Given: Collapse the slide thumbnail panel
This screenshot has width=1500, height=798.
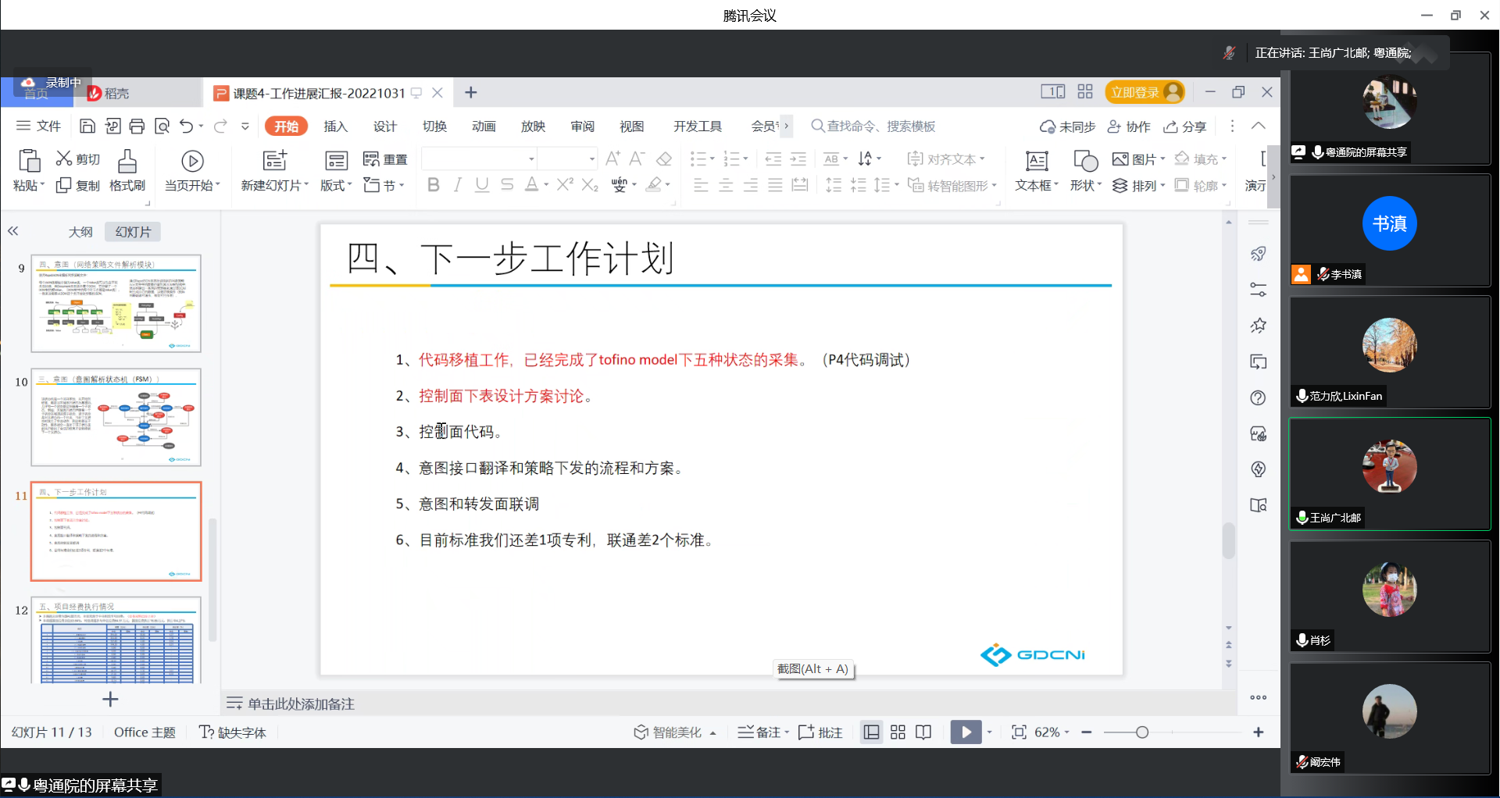Looking at the screenshot, I should click(x=13, y=231).
